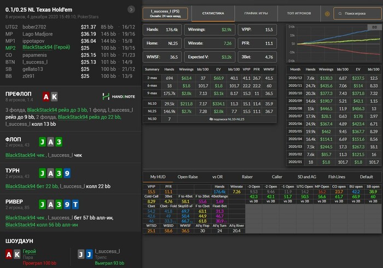Image resolution: width=383 pixels, height=268 pixels.
Task: Open the orange gear settings icon
Action: 327,14
